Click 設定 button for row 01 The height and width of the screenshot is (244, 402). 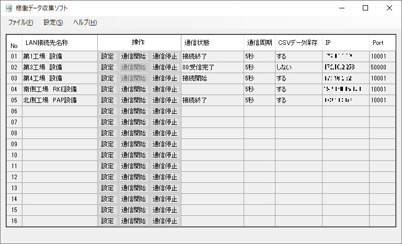coord(108,56)
